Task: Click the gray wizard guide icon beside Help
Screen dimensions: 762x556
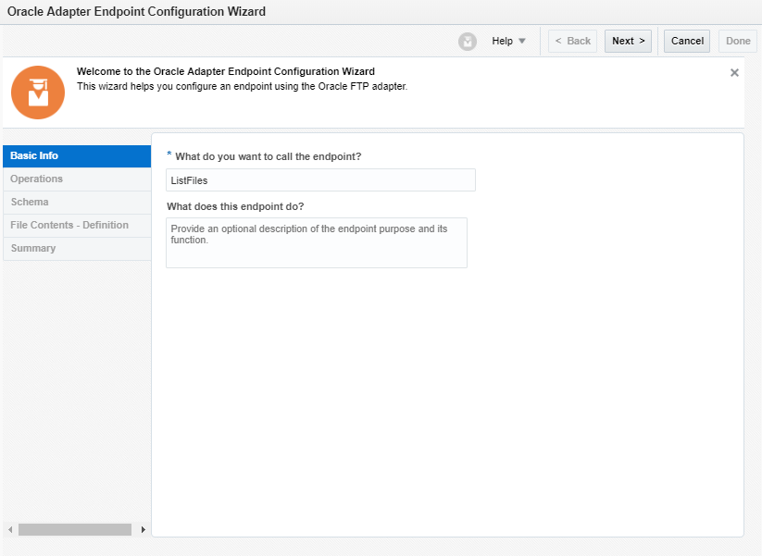Action: click(x=468, y=42)
